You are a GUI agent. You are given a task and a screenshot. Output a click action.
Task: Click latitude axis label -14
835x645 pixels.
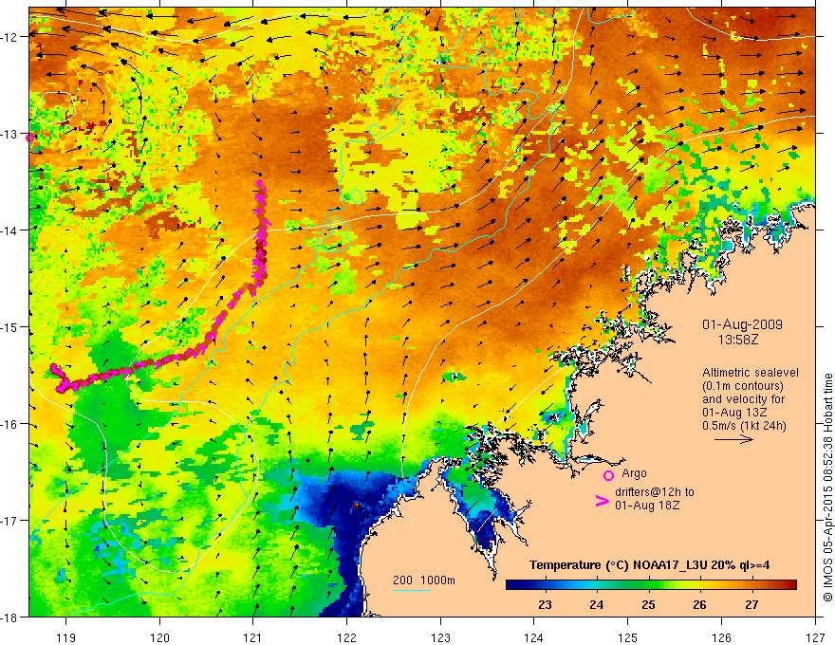pyautogui.click(x=9, y=230)
